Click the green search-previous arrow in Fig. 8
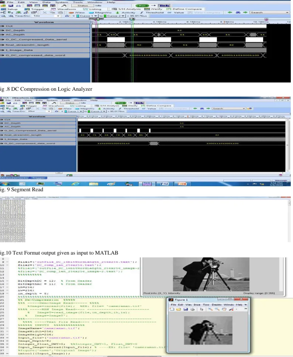Image resolution: width=293 pixels, height=357 pixels. 230,13
